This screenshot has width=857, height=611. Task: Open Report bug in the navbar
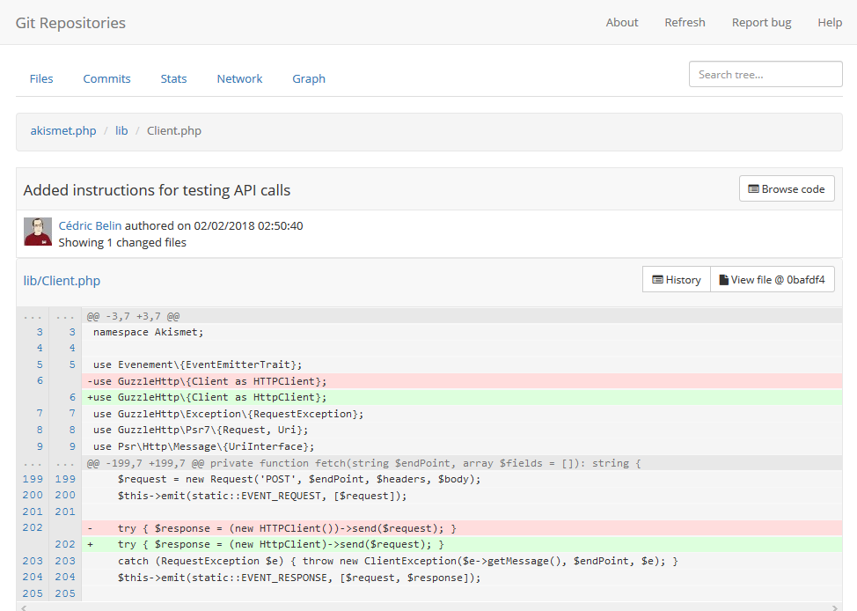(761, 22)
